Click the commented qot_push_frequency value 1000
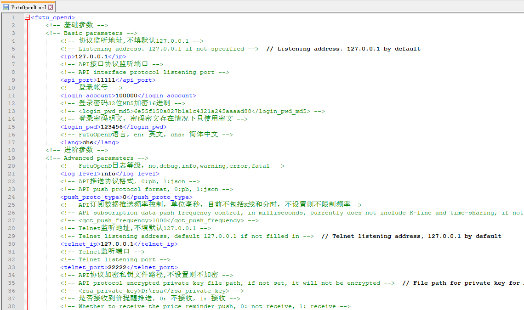The image size is (524, 310). pos(159,220)
